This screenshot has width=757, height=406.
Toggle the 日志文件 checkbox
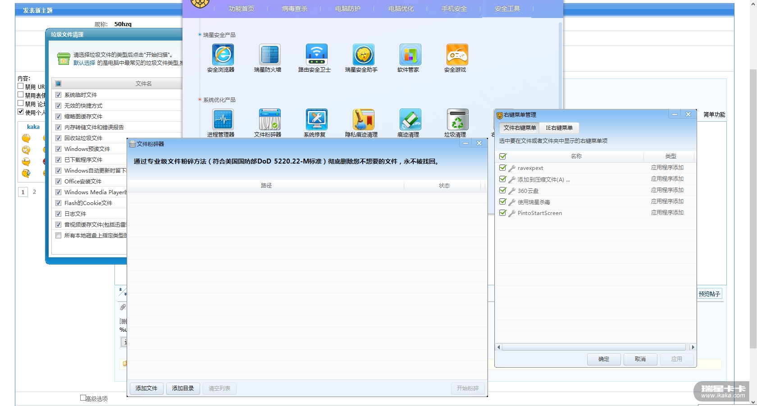[x=58, y=214]
